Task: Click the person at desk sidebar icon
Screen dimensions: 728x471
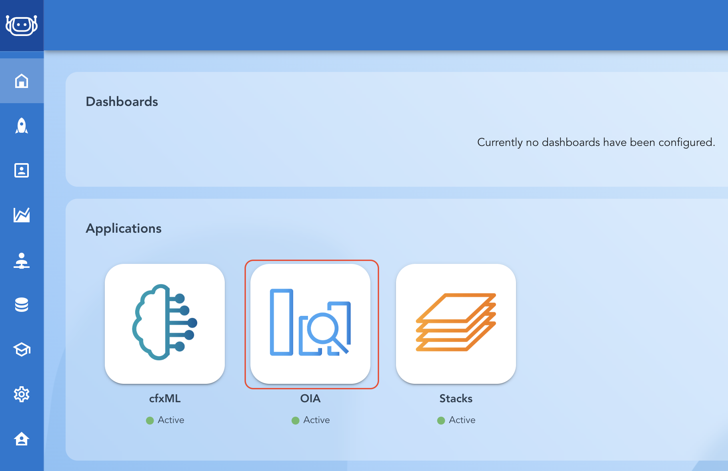Action: click(22, 260)
